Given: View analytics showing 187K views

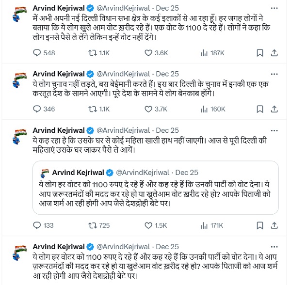Looking at the screenshot, I should point(203,52).
